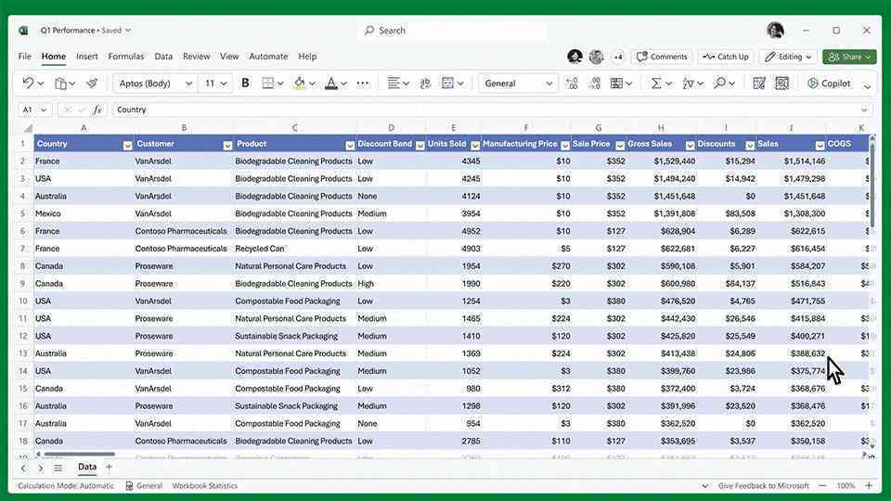Switch to the View tab
This screenshot has width=891, height=501.
(229, 57)
